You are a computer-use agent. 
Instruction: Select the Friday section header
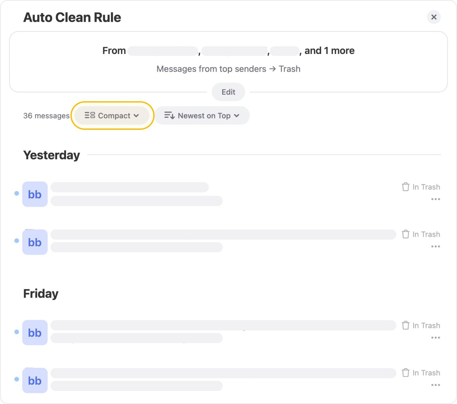pos(40,294)
